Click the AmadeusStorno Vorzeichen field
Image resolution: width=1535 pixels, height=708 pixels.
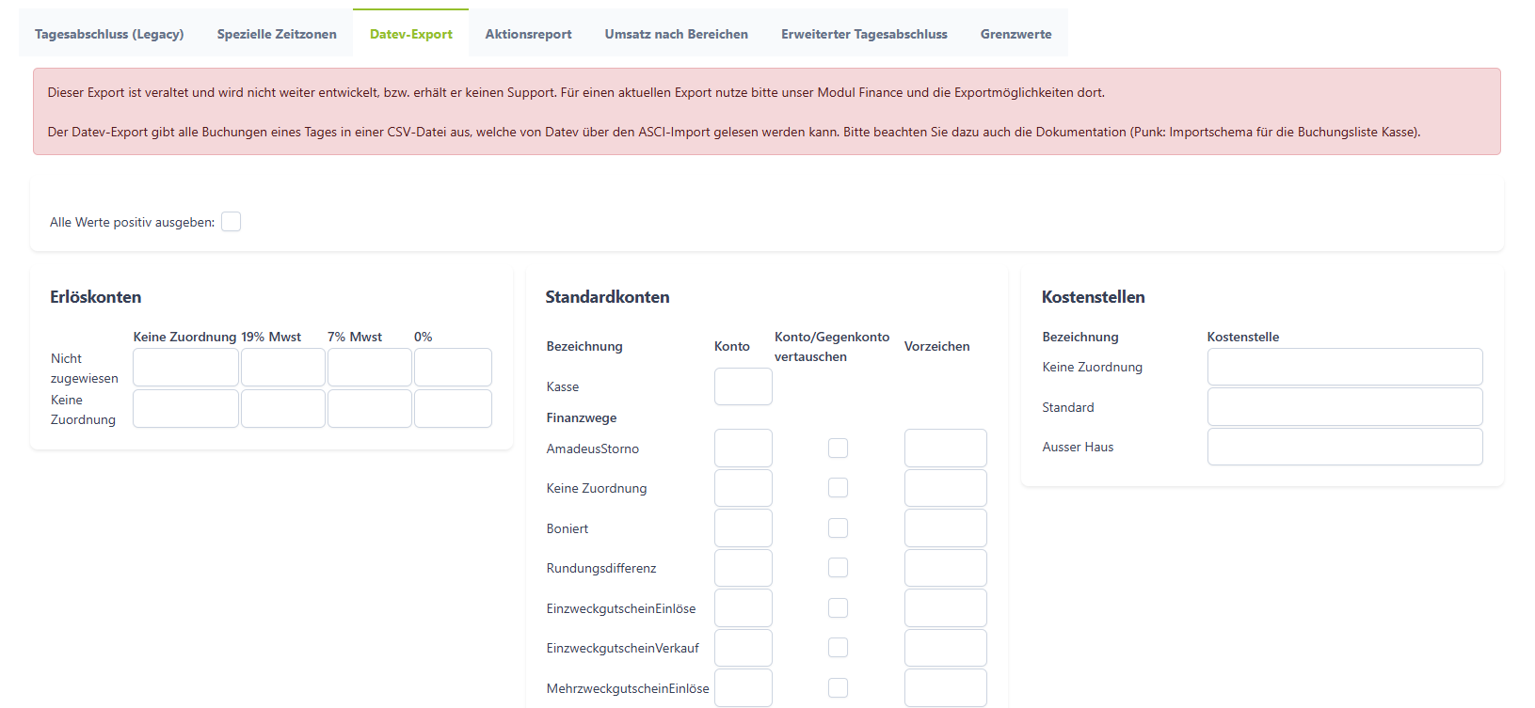(946, 448)
